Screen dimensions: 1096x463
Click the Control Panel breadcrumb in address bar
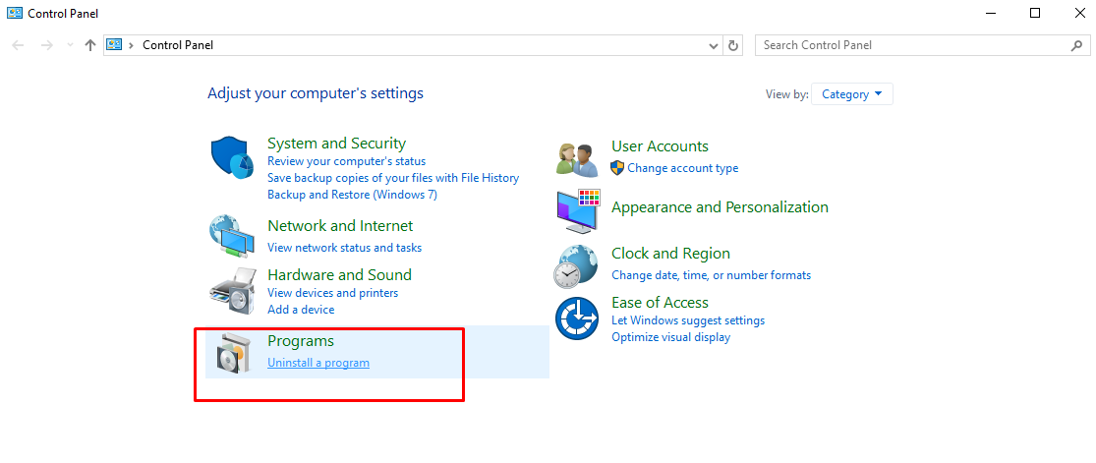tap(178, 45)
